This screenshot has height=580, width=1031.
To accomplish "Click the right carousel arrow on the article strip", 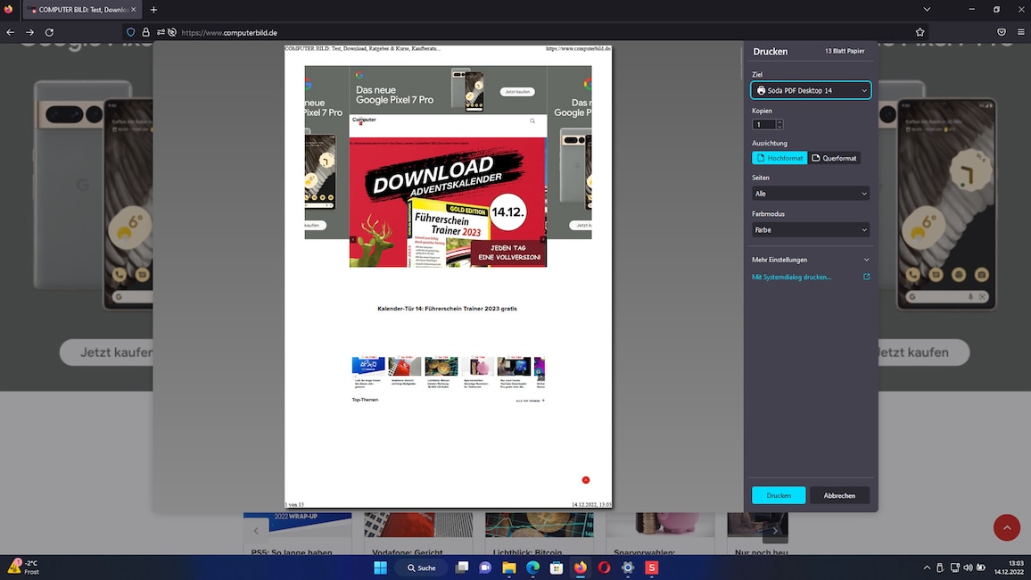I will coord(775,530).
